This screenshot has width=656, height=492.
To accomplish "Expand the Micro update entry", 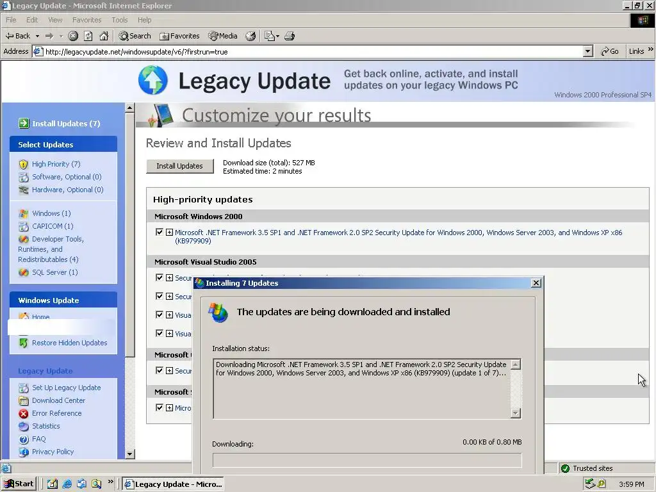I will click(x=169, y=407).
